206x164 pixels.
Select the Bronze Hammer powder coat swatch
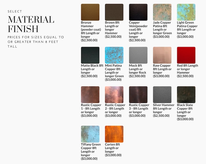point(90,12)
